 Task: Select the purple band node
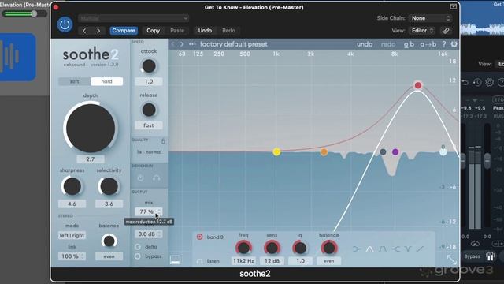(x=395, y=151)
